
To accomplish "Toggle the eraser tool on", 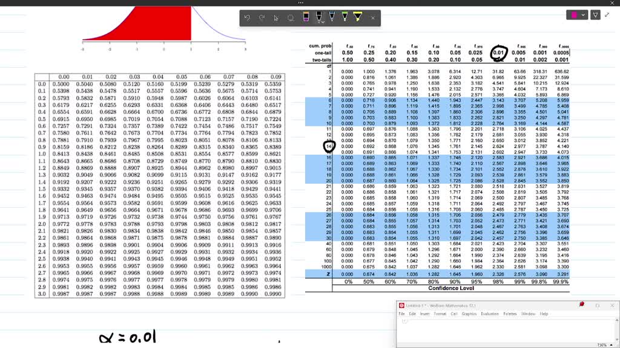I will click(291, 18).
